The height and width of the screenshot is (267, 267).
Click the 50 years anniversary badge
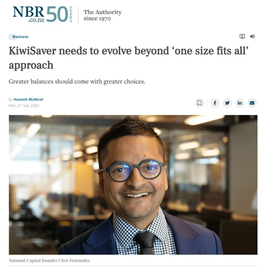pos(59,14)
